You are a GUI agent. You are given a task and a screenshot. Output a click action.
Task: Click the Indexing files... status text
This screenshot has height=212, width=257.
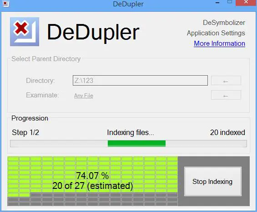click(131, 133)
